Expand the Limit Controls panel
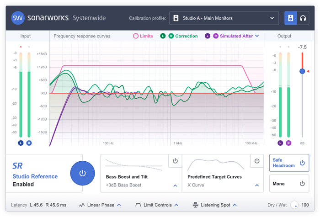 point(176,205)
